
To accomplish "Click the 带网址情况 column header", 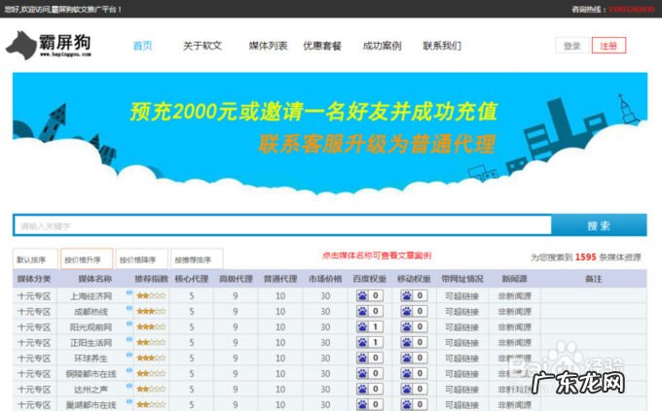I will (x=461, y=279).
